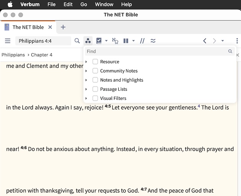The height and width of the screenshot is (196, 241).
Task: Click the interlinear icon in toolbar
Action: 115,41
